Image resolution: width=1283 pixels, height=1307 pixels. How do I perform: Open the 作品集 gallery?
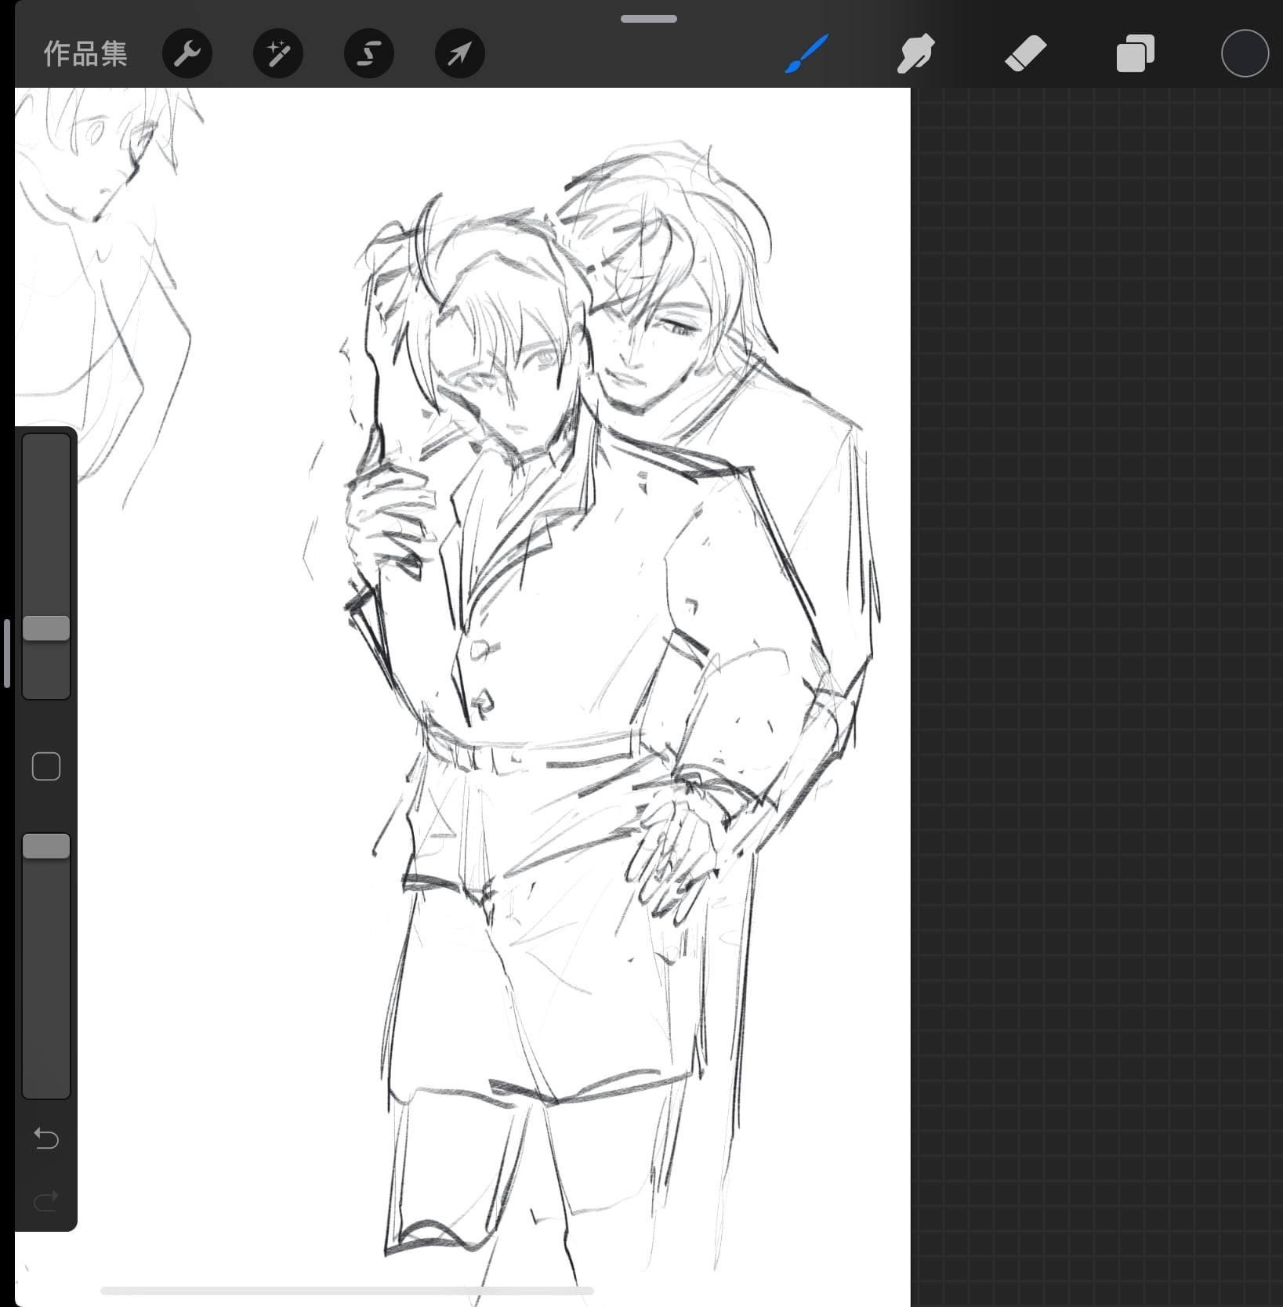coord(85,54)
